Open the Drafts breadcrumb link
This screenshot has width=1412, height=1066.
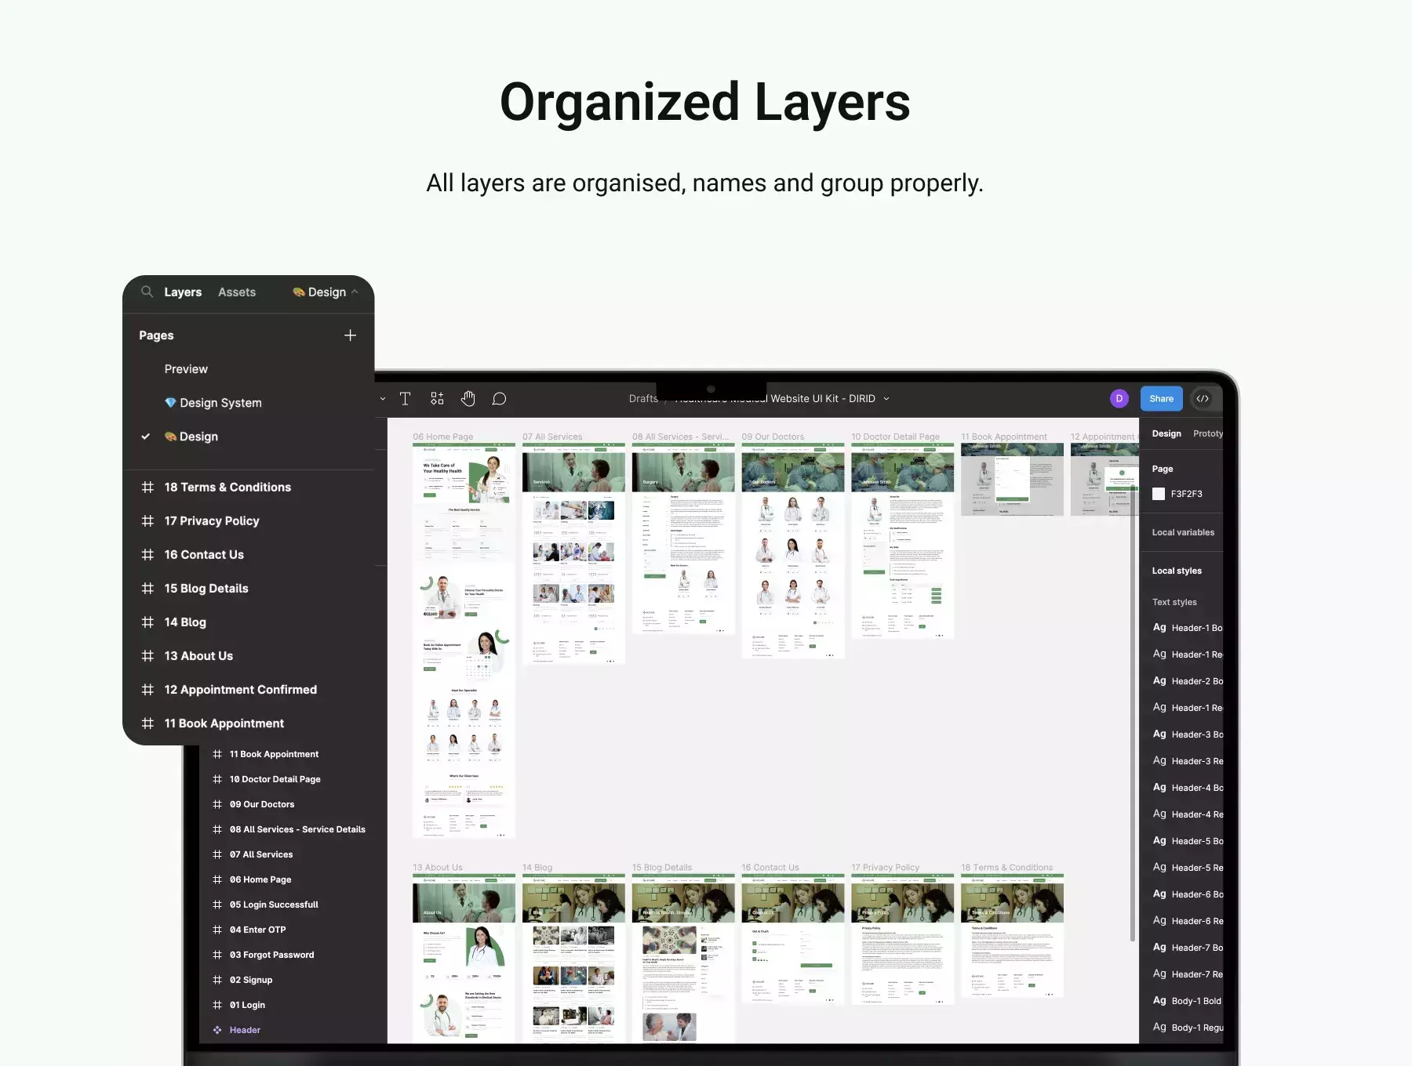click(x=643, y=399)
